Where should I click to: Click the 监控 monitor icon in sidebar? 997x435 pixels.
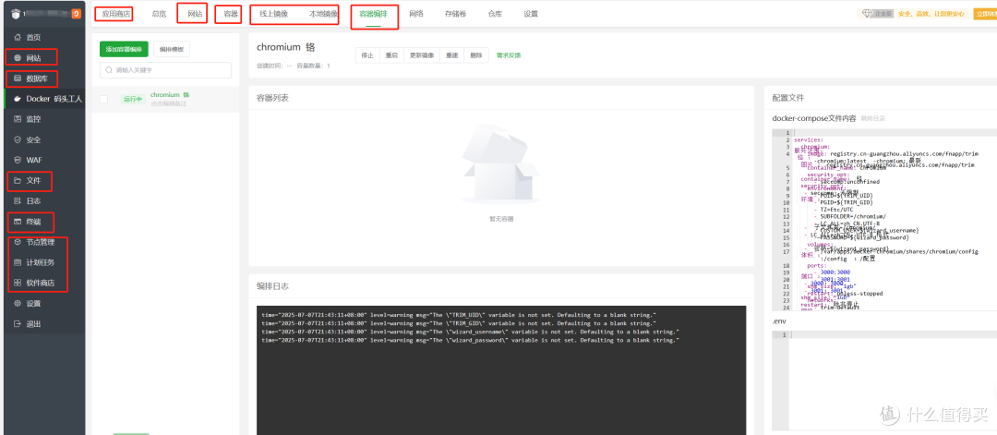click(x=18, y=119)
